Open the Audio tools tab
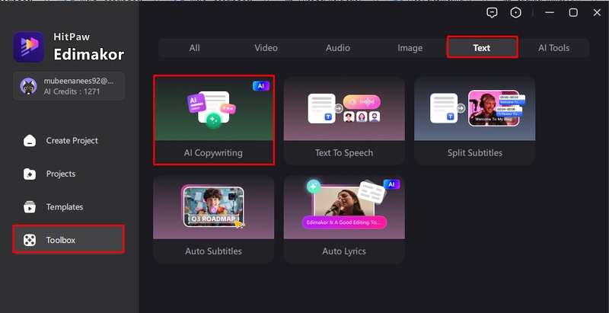The width and height of the screenshot is (609, 313). 338,48
